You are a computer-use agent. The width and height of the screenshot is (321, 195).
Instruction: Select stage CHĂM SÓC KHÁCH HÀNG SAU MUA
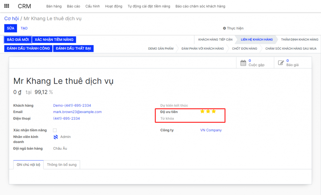291,48
